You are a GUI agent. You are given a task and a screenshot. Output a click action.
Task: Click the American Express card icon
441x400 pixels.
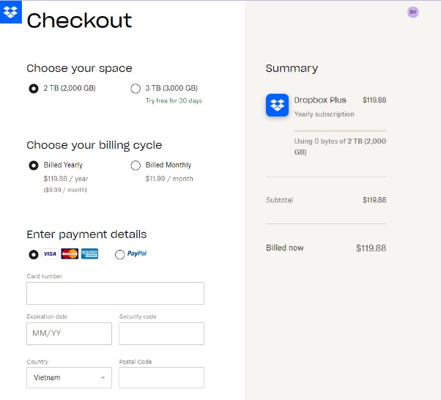(89, 253)
